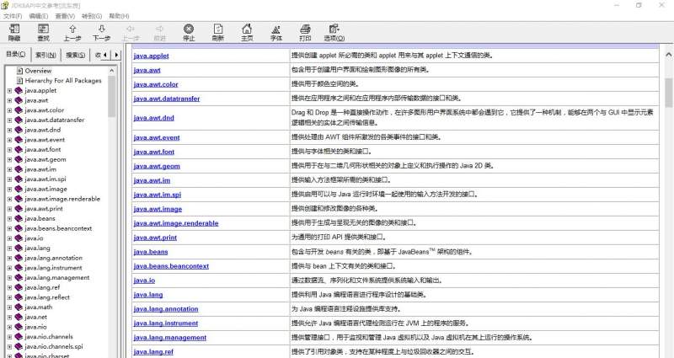The height and width of the screenshot is (358, 674).
Task: Click the Home (主页) toolbar icon
Action: (x=247, y=29)
